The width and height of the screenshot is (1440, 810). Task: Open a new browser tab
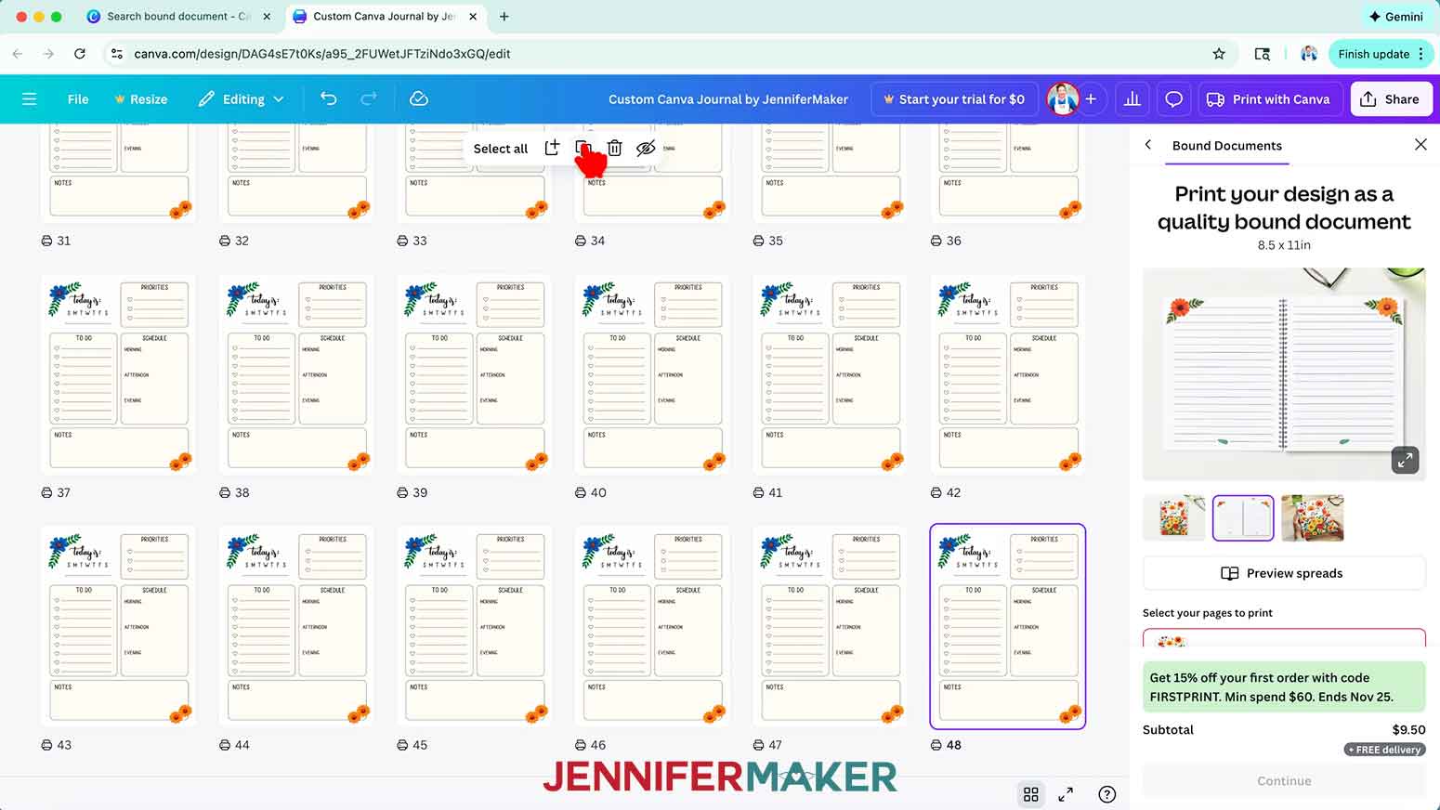504,17
